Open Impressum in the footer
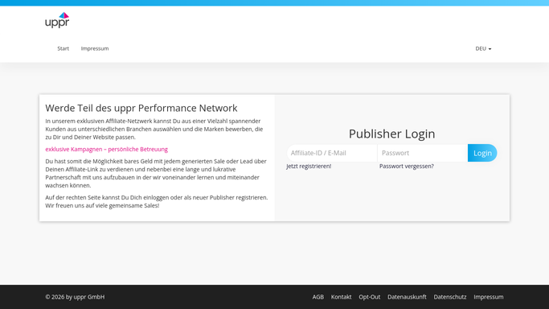Viewport: 549px width, 309px height. tap(489, 297)
